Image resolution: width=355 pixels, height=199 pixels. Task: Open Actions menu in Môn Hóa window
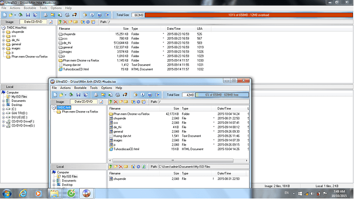tap(15, 8)
